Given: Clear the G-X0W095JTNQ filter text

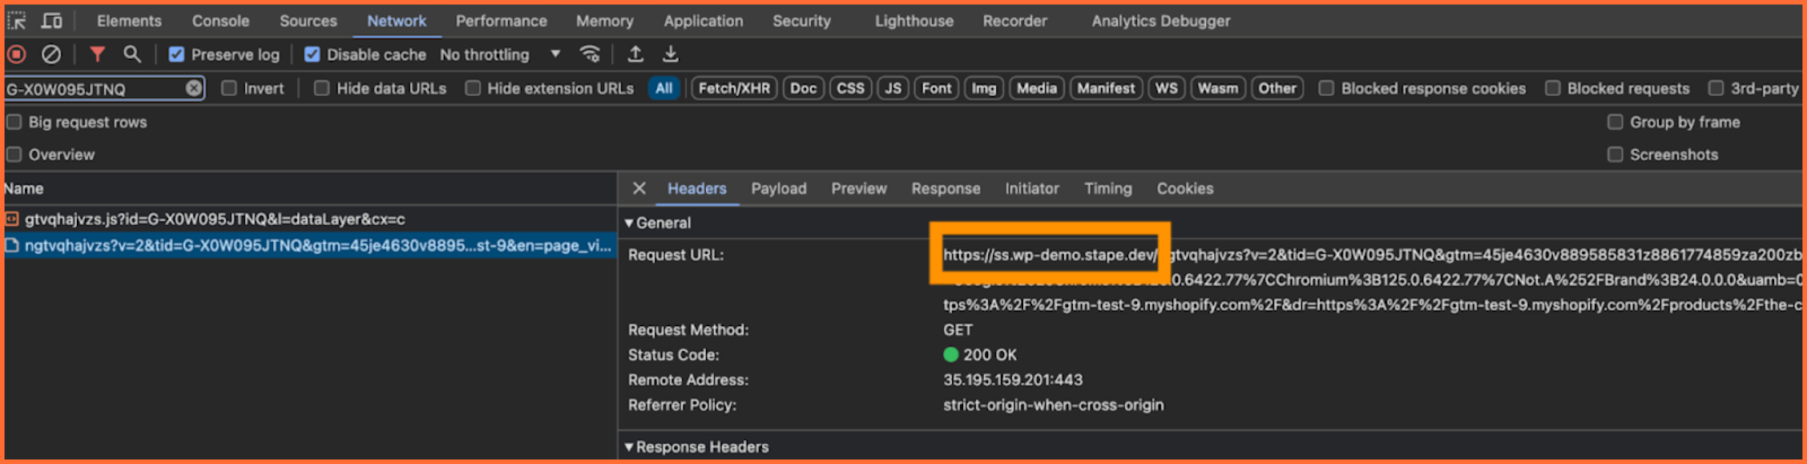Looking at the screenshot, I should click(194, 88).
